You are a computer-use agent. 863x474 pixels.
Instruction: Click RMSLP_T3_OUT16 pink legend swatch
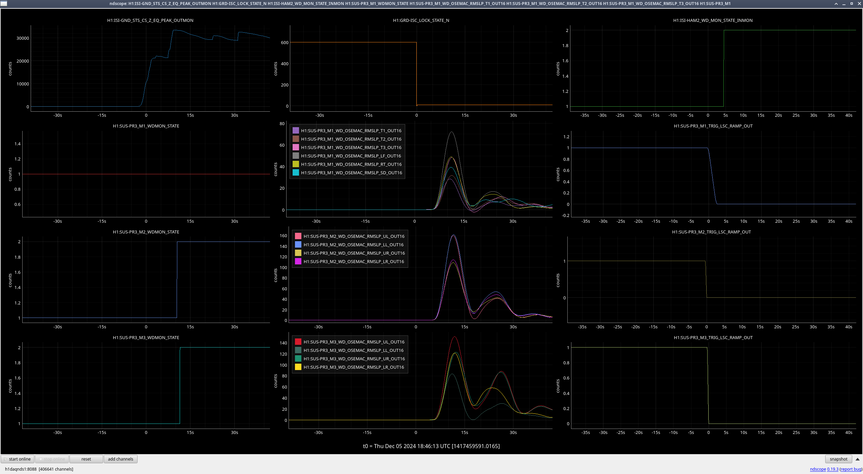(296, 147)
